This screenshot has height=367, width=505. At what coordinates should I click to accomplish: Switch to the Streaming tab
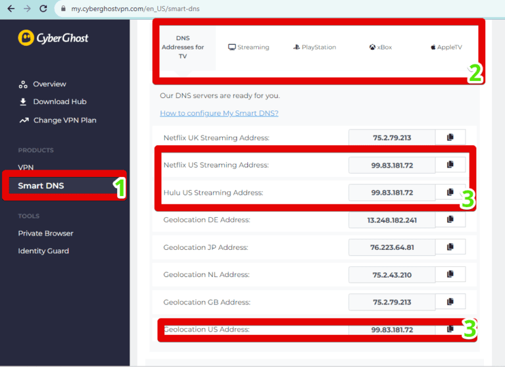pos(249,47)
